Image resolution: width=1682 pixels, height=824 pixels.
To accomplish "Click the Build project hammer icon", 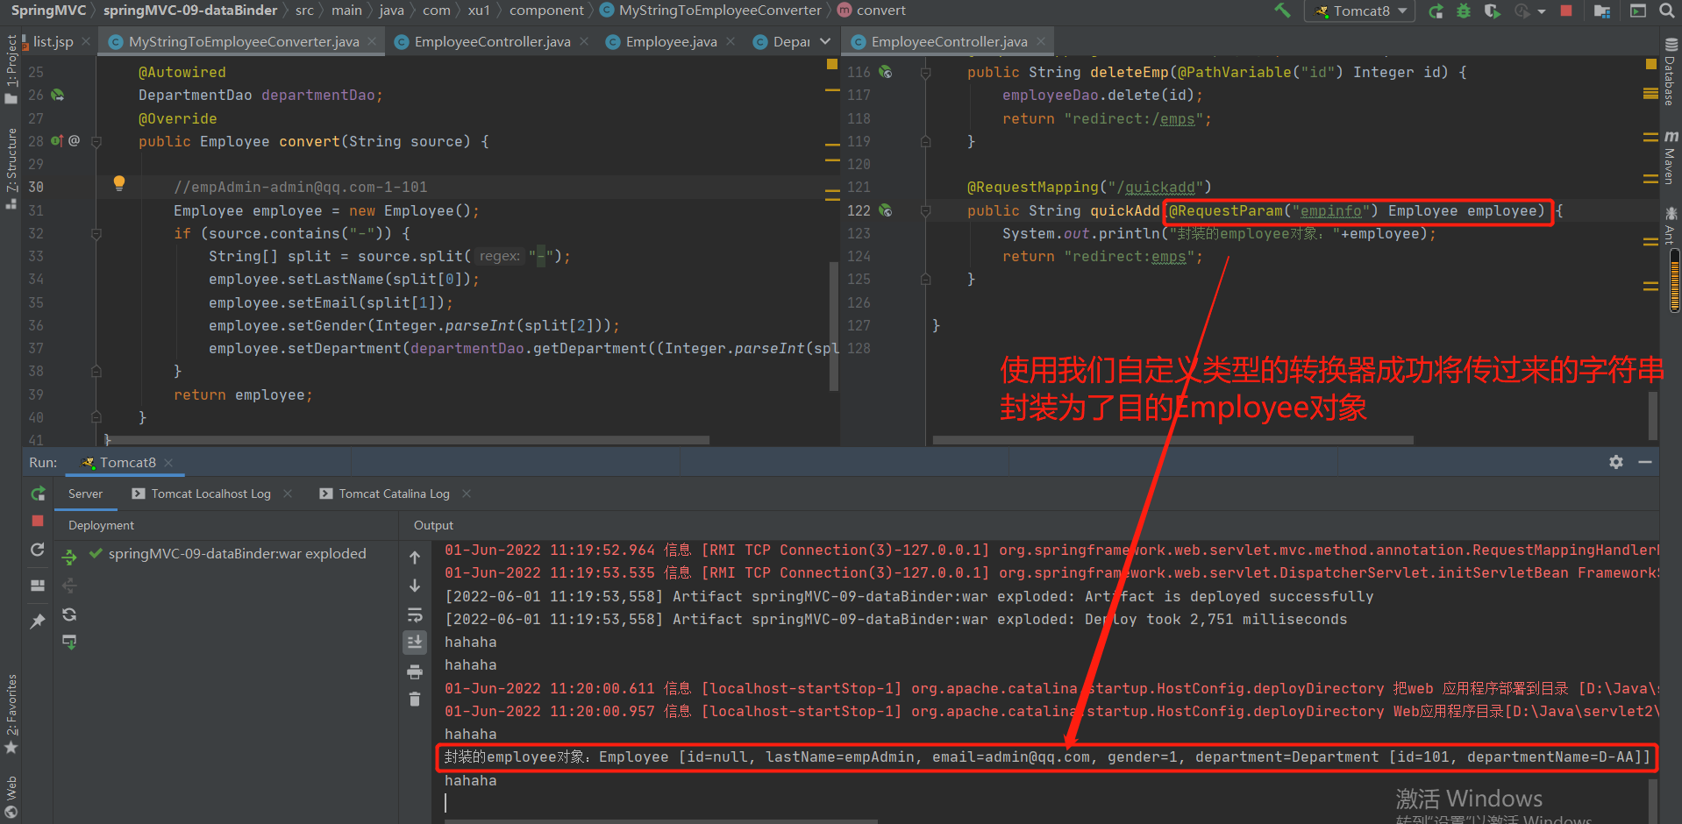I will [1282, 11].
